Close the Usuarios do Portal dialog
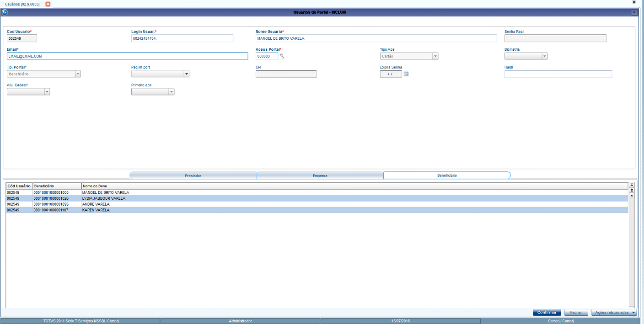644x324 pixels. click(x=634, y=12)
